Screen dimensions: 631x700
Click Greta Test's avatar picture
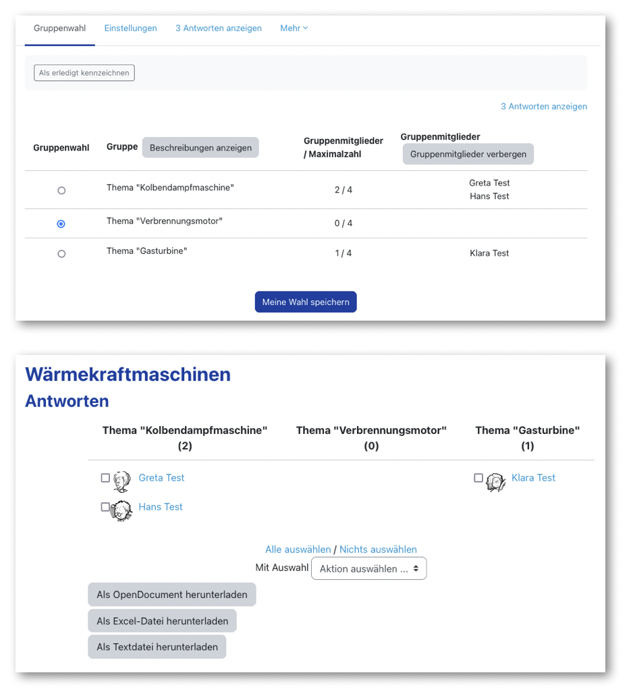click(122, 481)
